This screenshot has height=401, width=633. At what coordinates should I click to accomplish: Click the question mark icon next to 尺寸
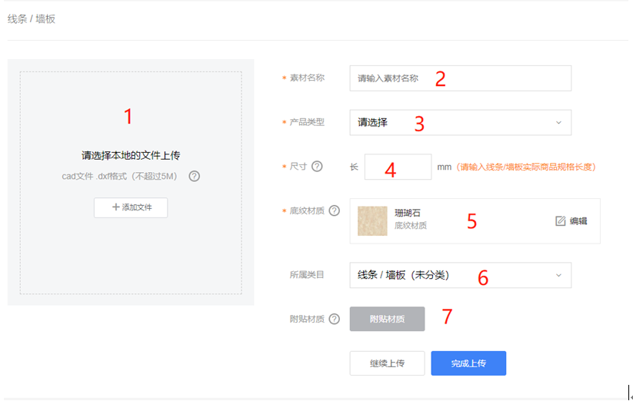tap(317, 166)
